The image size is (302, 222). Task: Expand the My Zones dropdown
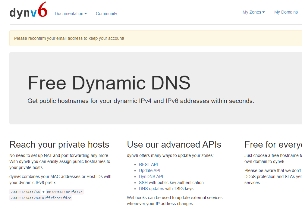click(x=253, y=12)
